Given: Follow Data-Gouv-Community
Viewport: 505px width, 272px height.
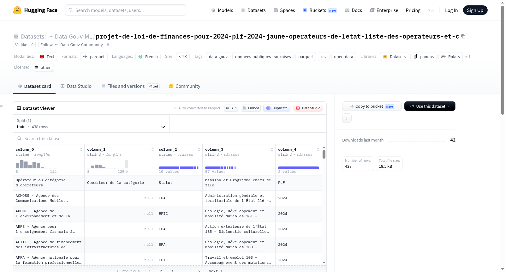Looking at the screenshot, I should click(x=72, y=45).
